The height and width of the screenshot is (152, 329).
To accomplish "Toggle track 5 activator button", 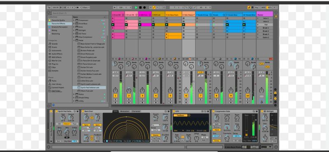I will click(170, 96).
